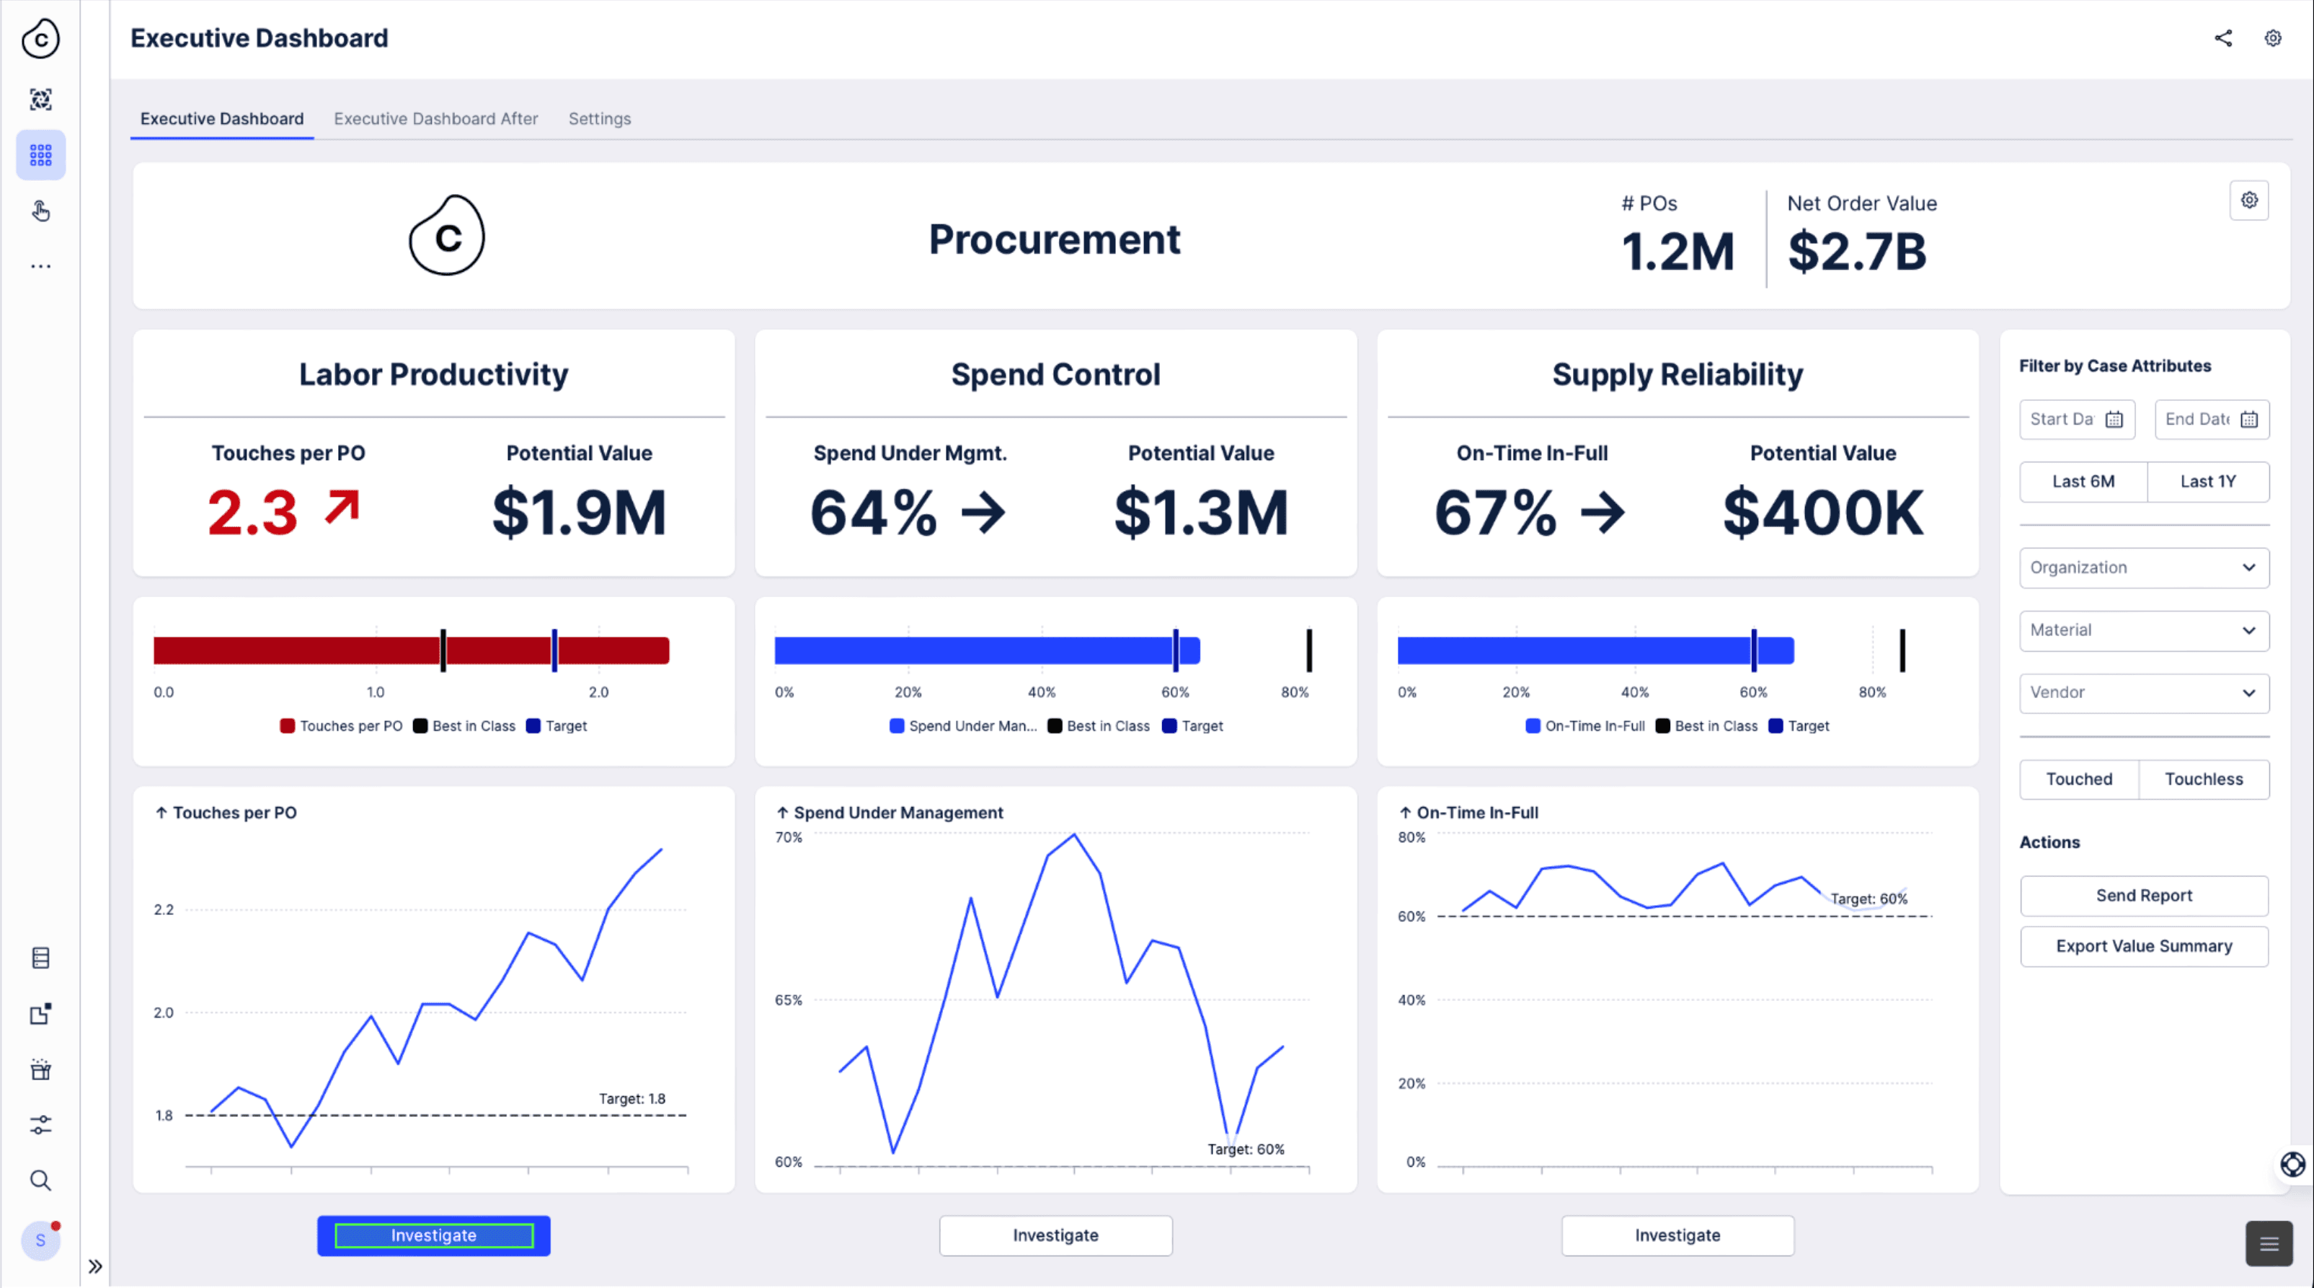Expand the Material dropdown
Viewport: 2314px width, 1288px height.
coord(2144,631)
